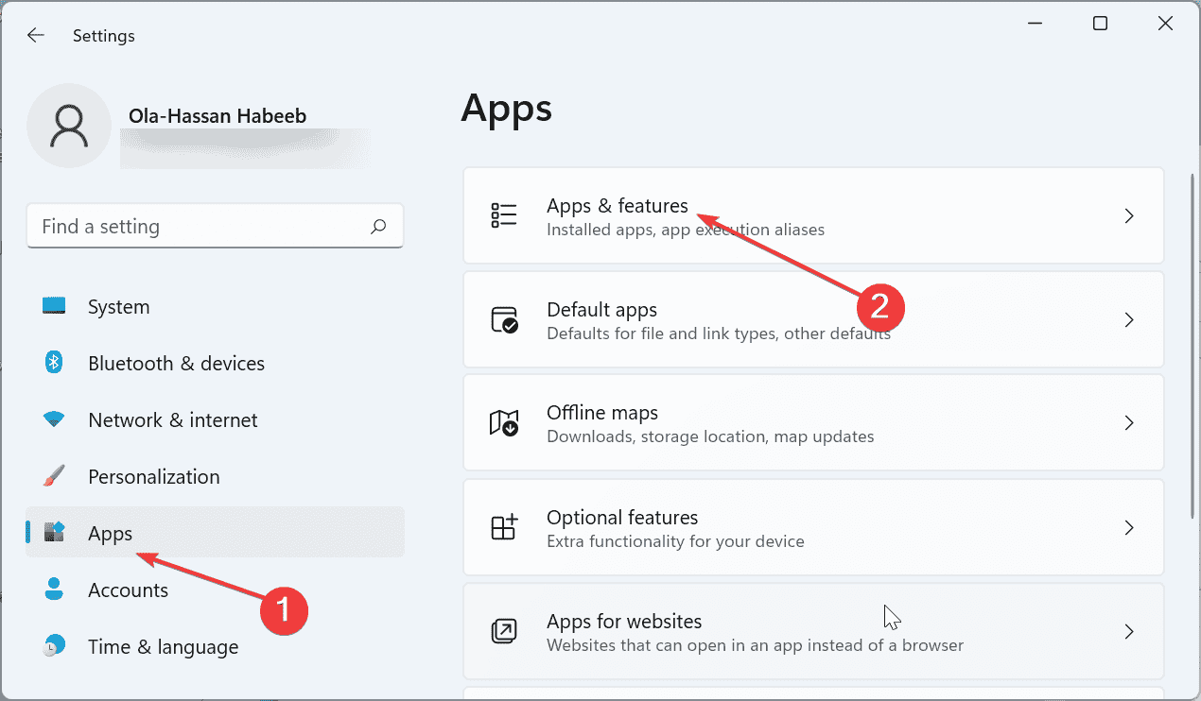Expand Default apps using its chevron
Image resolution: width=1201 pixels, height=701 pixels.
[x=1129, y=319]
